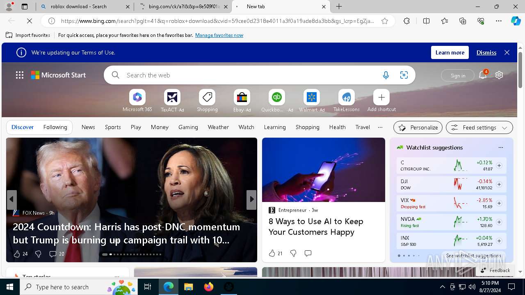525x295 pixels.
Task: Open the browser Extensions icon
Action: click(406, 21)
